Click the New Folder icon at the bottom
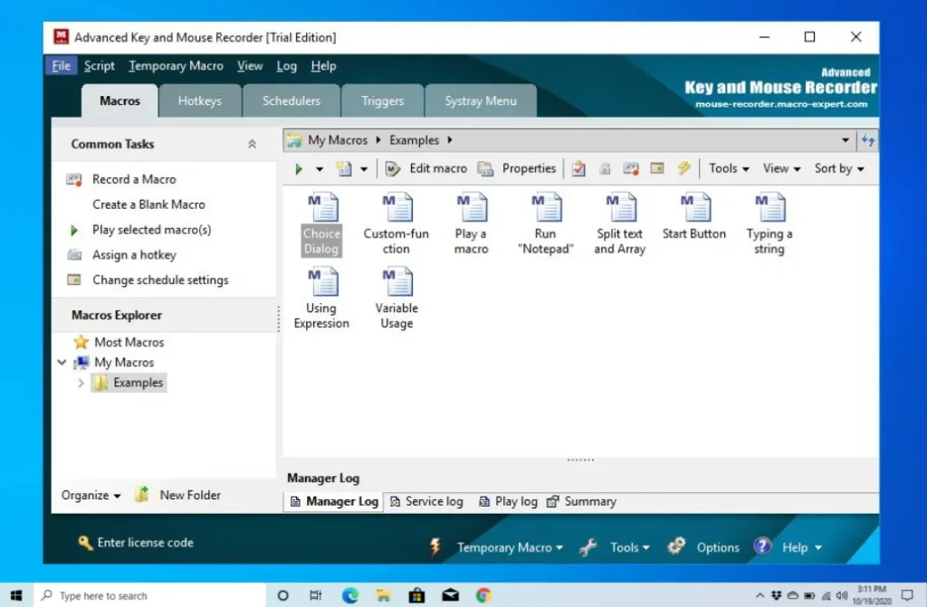 [141, 495]
